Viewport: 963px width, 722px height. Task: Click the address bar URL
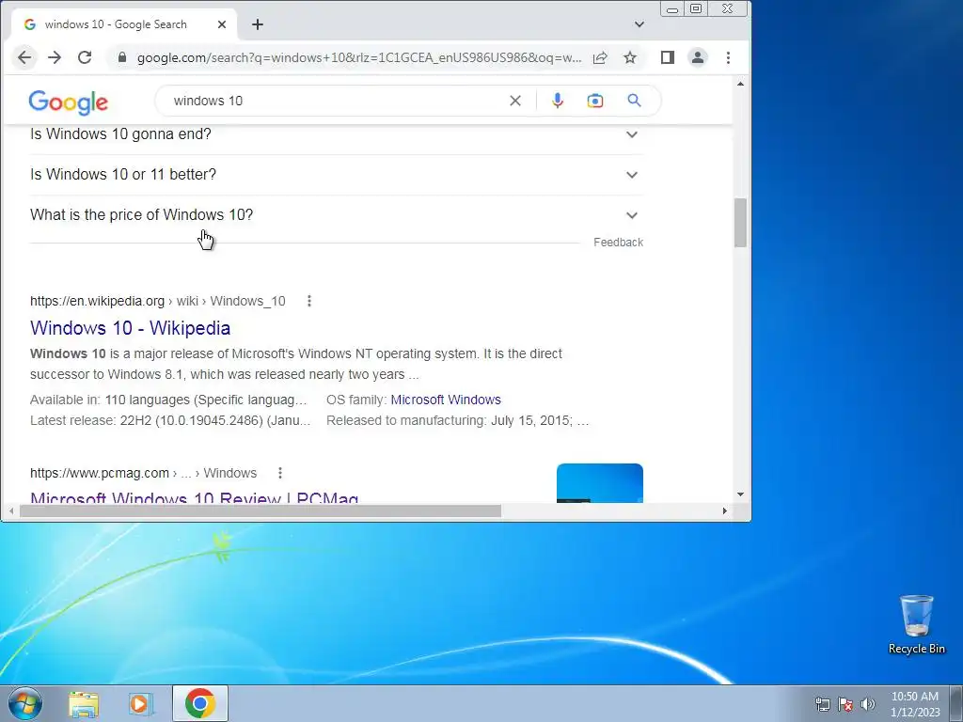click(x=359, y=57)
